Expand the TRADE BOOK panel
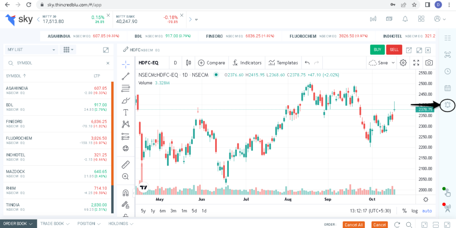456x228 pixels. point(55,224)
